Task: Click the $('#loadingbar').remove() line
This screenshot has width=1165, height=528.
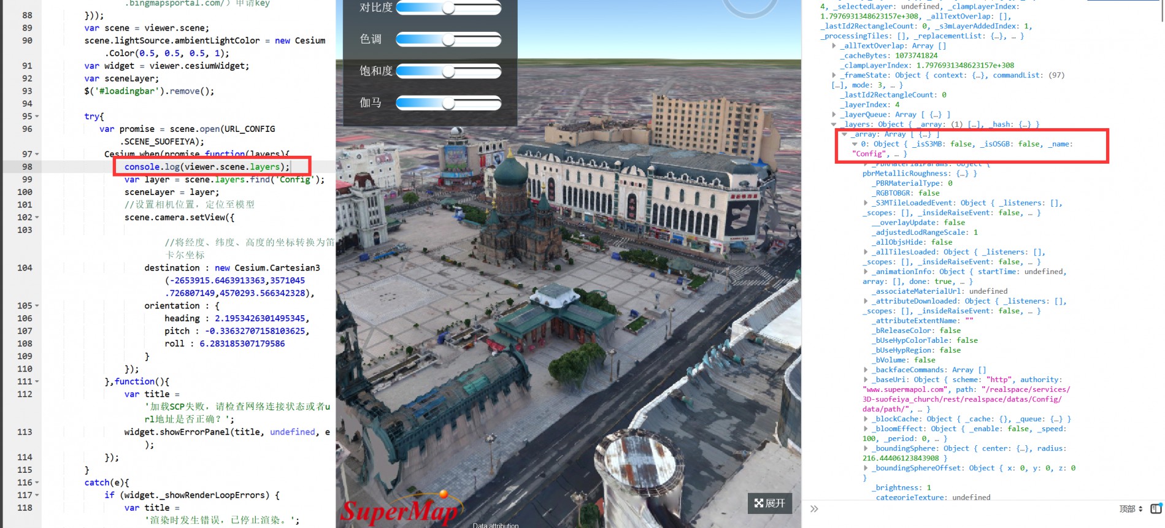Action: pyautogui.click(x=149, y=91)
